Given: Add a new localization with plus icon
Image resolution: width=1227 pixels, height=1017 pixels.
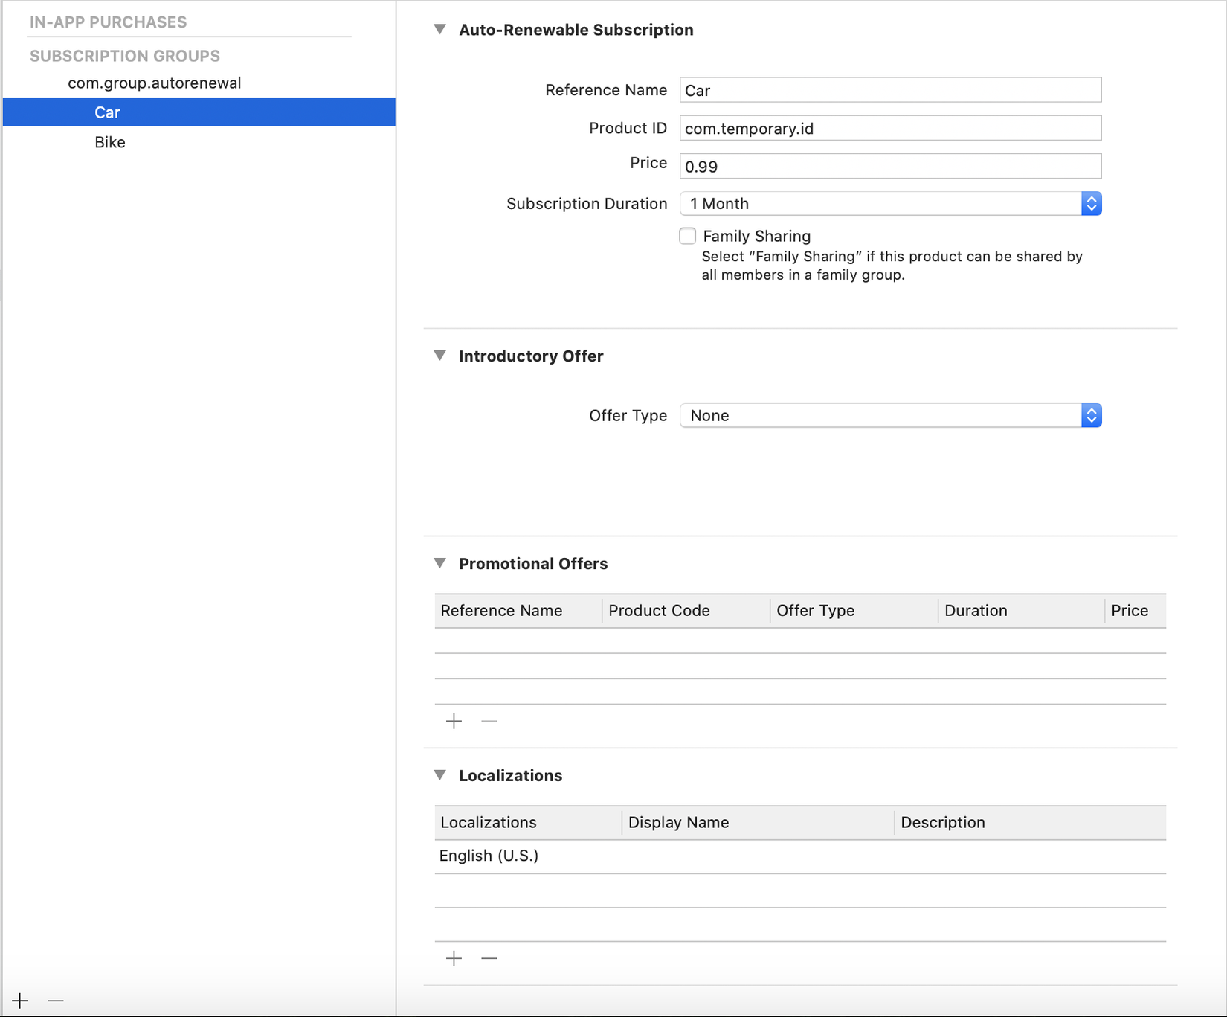Looking at the screenshot, I should click(x=454, y=958).
